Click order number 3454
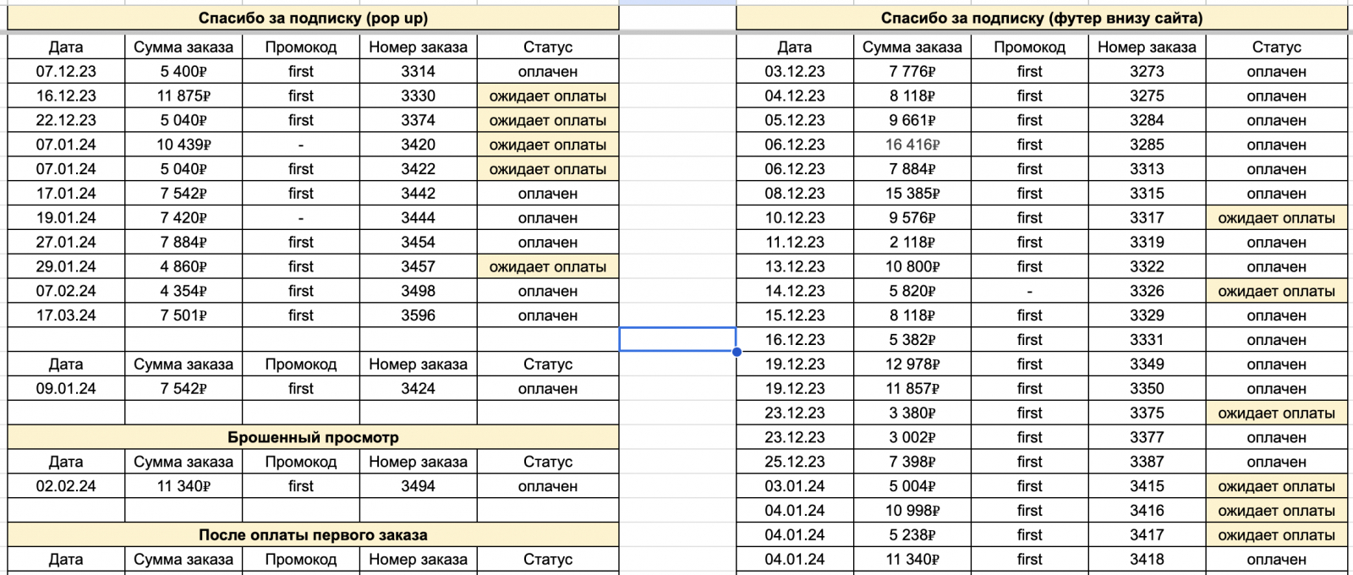Screen dimensions: 1353x575 (418, 243)
